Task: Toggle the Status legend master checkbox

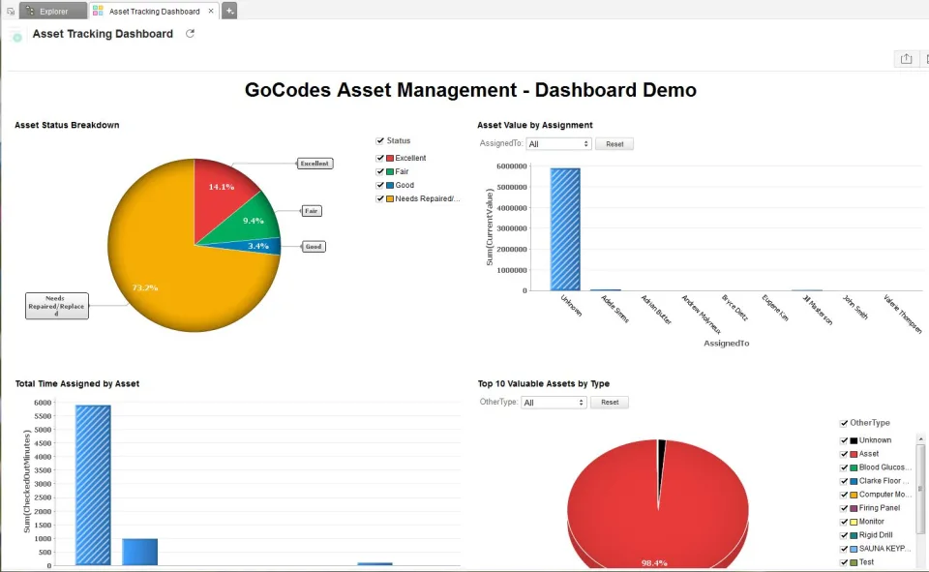Action: (x=379, y=140)
